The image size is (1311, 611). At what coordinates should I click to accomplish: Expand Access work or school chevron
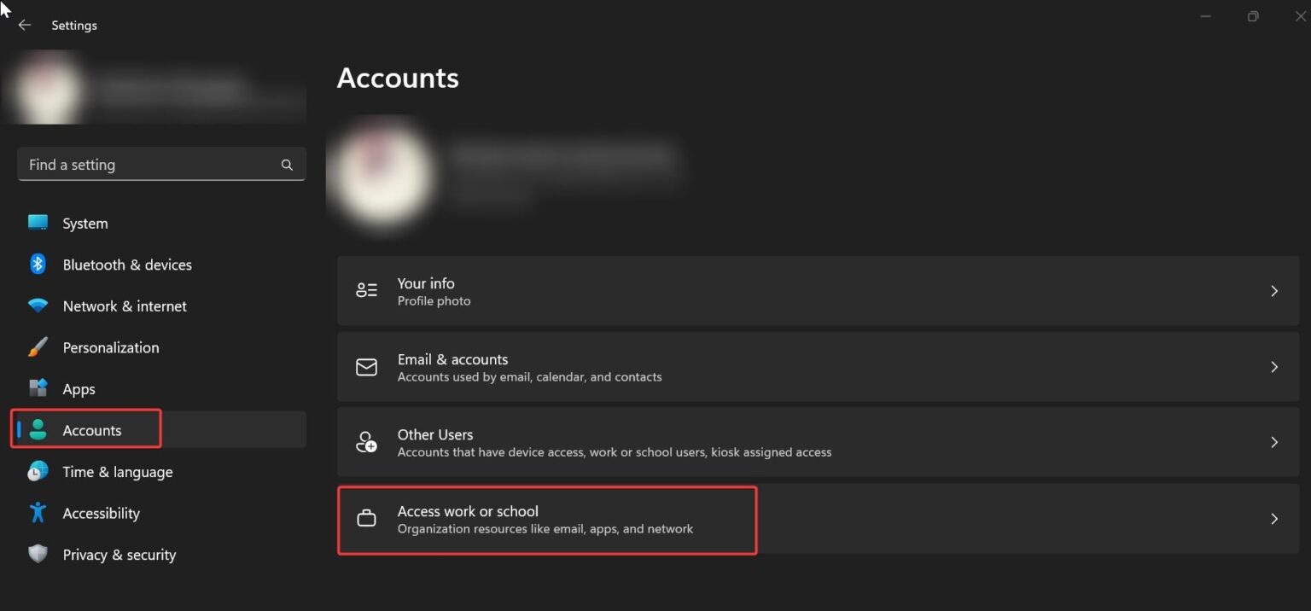tap(1273, 519)
